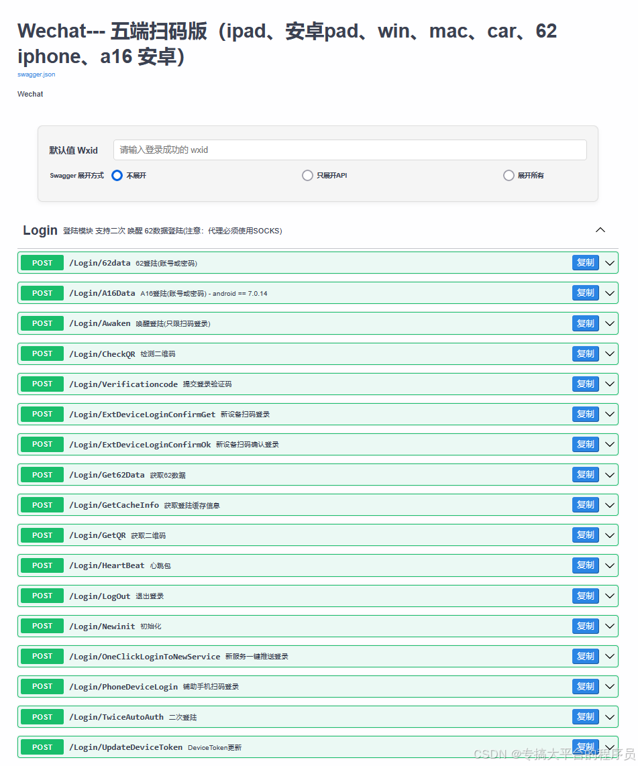Click the /Login/UpdateDeviceToken path text
Viewport: 638px width, 766px height.
click(126, 747)
